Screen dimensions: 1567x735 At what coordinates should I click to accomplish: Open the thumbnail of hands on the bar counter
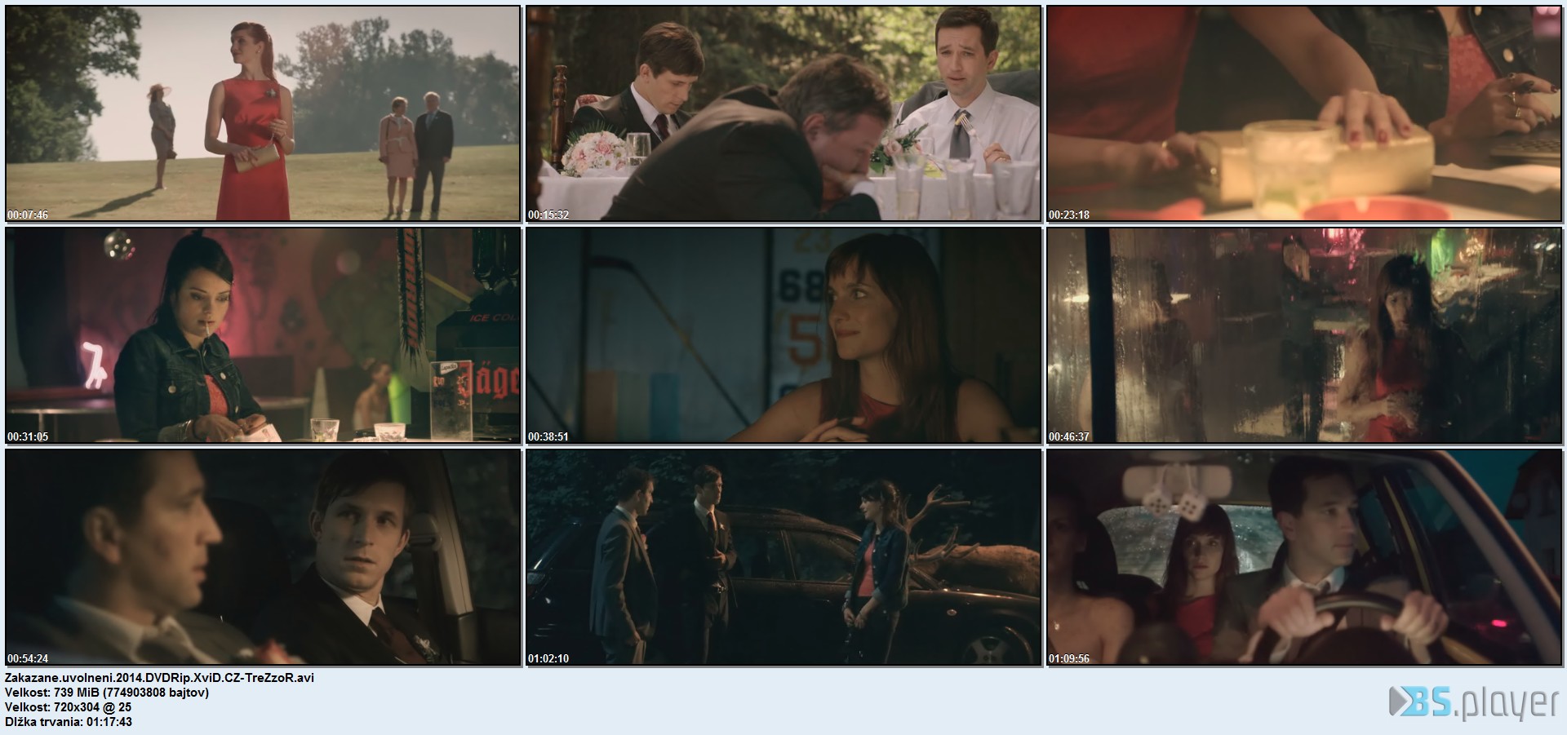(x=1304, y=113)
